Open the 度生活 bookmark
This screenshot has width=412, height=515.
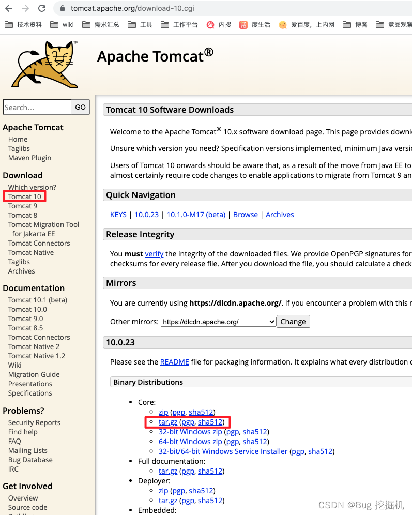coord(255,25)
